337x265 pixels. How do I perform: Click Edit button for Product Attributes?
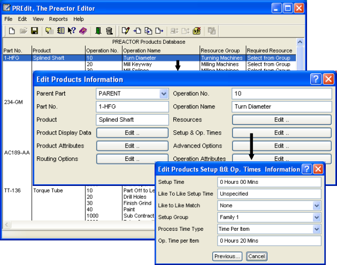pos(133,146)
